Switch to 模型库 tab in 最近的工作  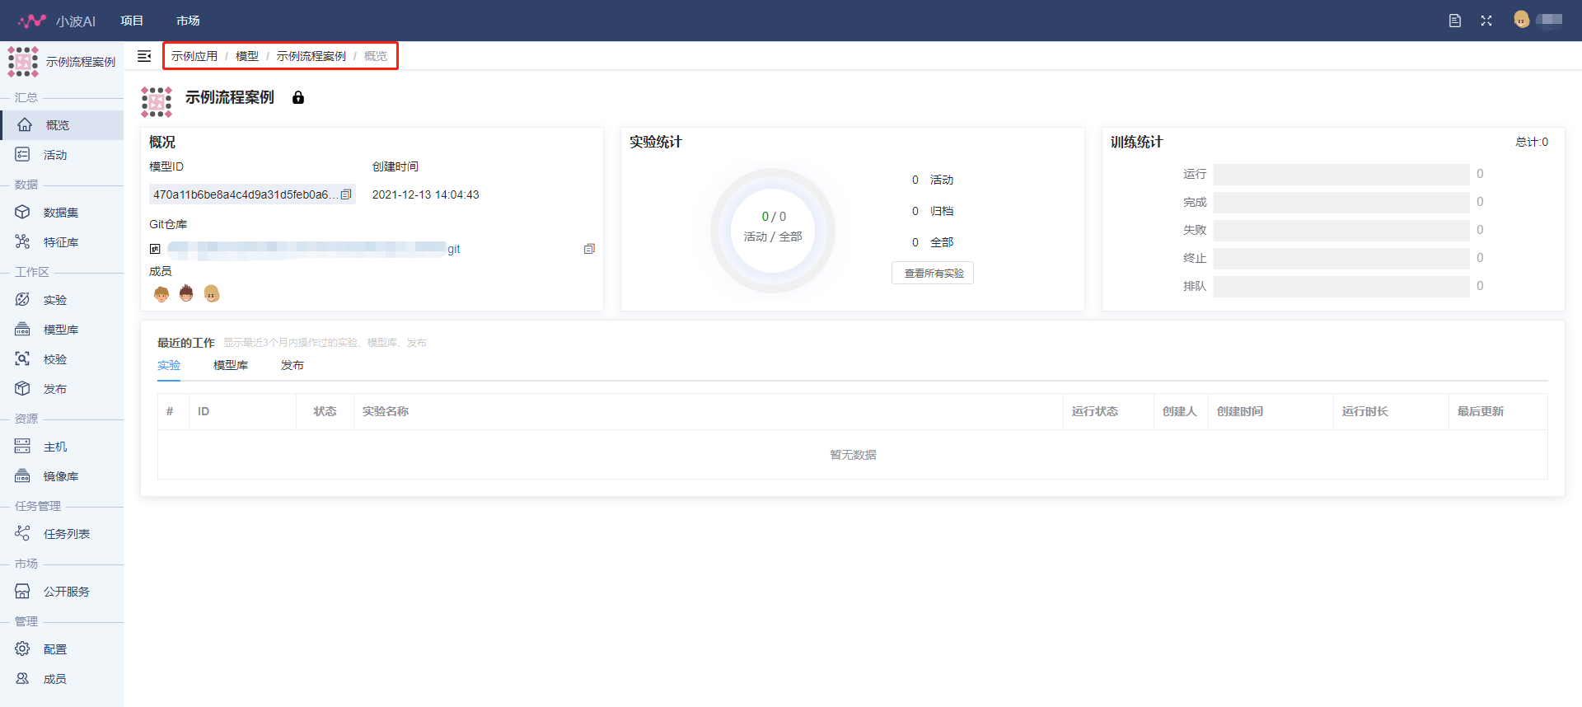click(231, 365)
